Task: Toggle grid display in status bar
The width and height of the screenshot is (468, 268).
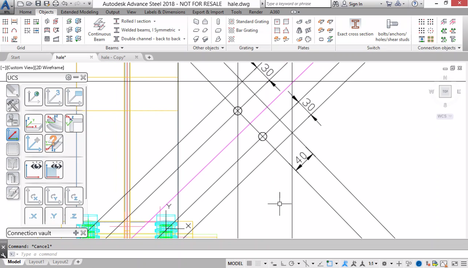Action: click(249, 264)
